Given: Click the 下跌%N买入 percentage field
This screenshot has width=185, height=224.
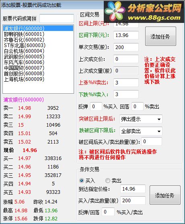Looking at the screenshot, I should pyautogui.click(x=126, y=94).
